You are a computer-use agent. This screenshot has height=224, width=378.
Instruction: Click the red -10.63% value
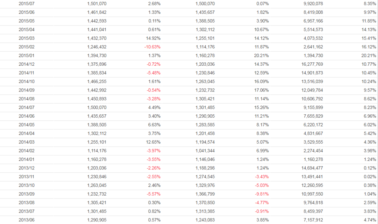152,47
